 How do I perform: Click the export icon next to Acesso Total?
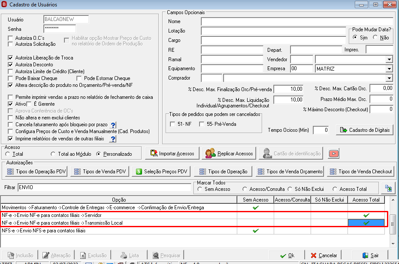[388, 189]
